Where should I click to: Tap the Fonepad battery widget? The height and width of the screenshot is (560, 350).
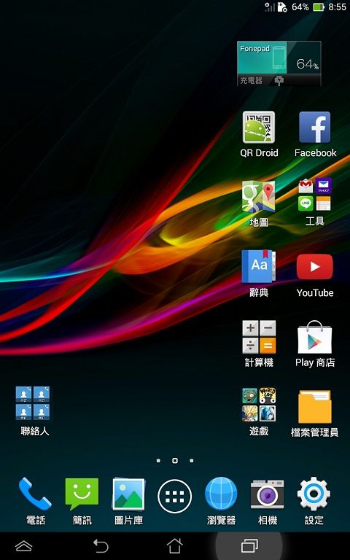[x=279, y=63]
